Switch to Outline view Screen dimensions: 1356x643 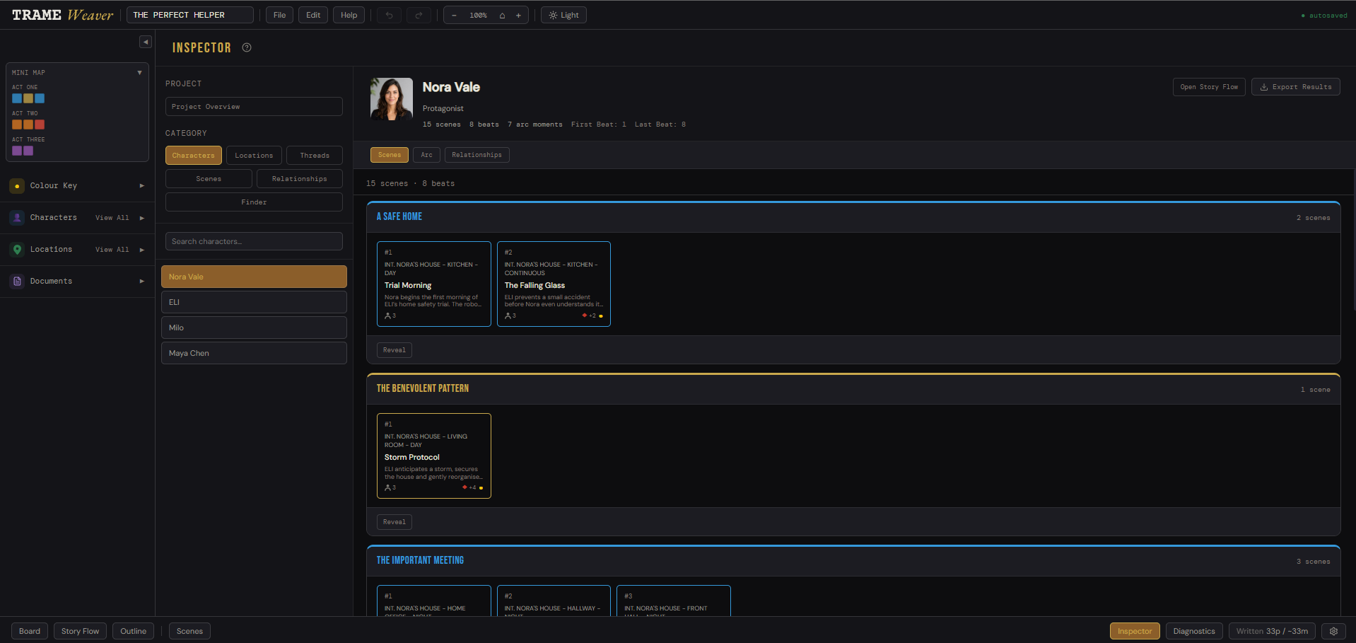[x=133, y=631]
